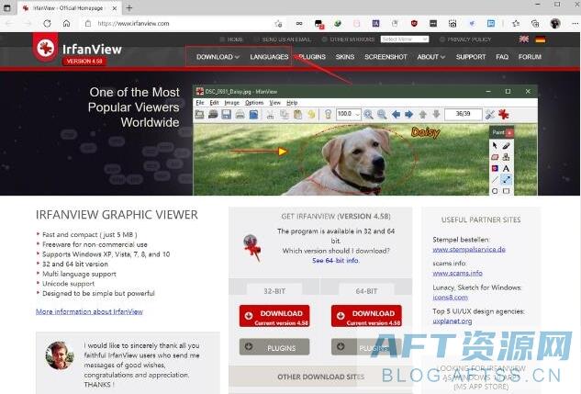Viewport: 581px width, 394px height.
Task: Open the LANGUAGES navigation item
Action: click(x=269, y=57)
